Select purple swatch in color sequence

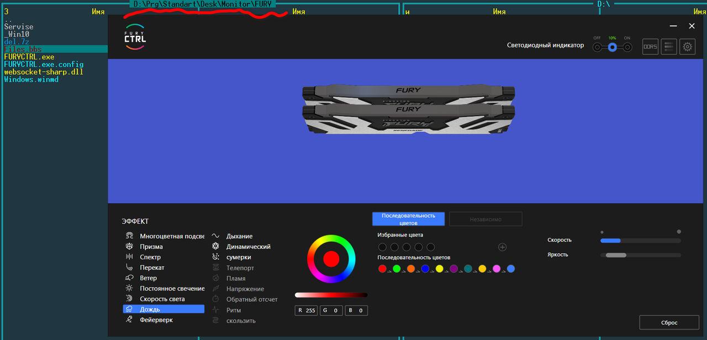click(454, 269)
